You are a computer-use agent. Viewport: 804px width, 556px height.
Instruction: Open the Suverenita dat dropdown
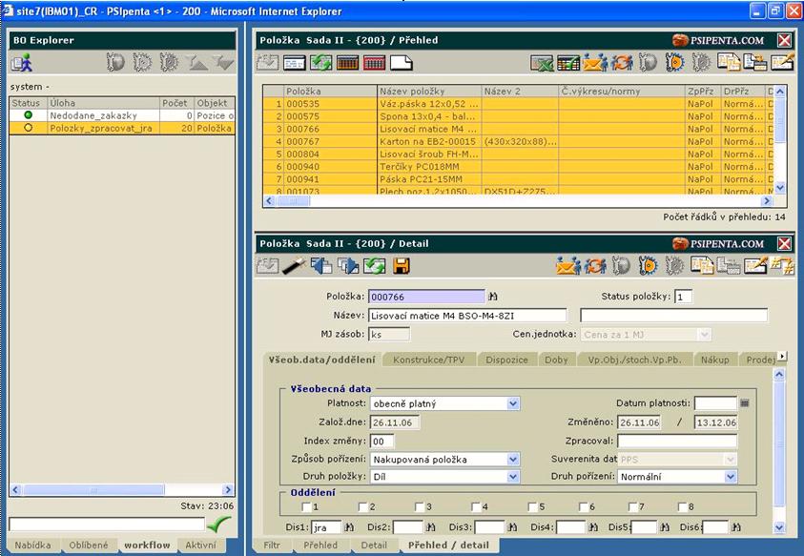pyautogui.click(x=731, y=460)
